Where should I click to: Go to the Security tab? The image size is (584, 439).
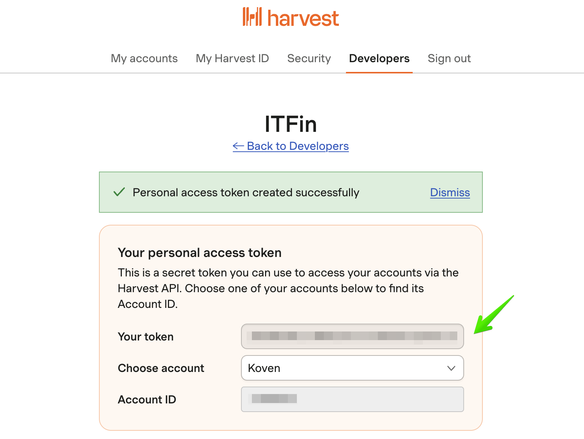pyautogui.click(x=309, y=58)
